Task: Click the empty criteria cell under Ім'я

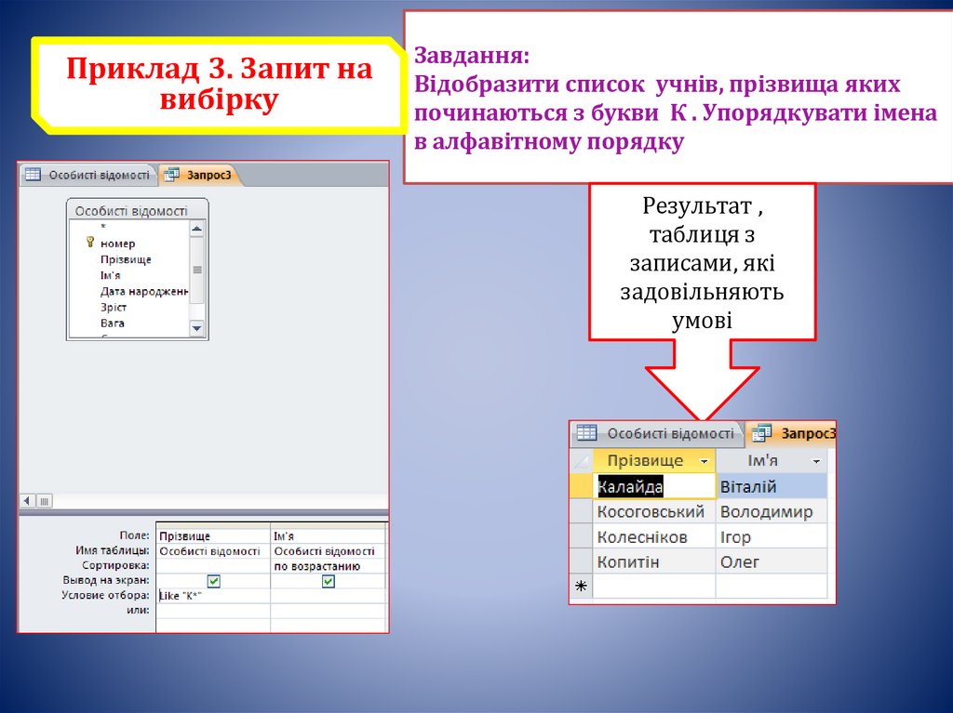Action: click(329, 596)
